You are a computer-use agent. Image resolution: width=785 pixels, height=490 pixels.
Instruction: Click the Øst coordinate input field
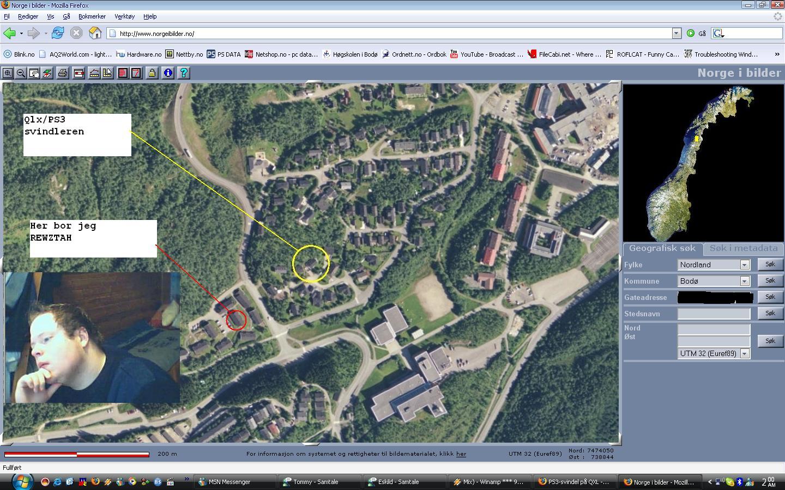(x=714, y=341)
